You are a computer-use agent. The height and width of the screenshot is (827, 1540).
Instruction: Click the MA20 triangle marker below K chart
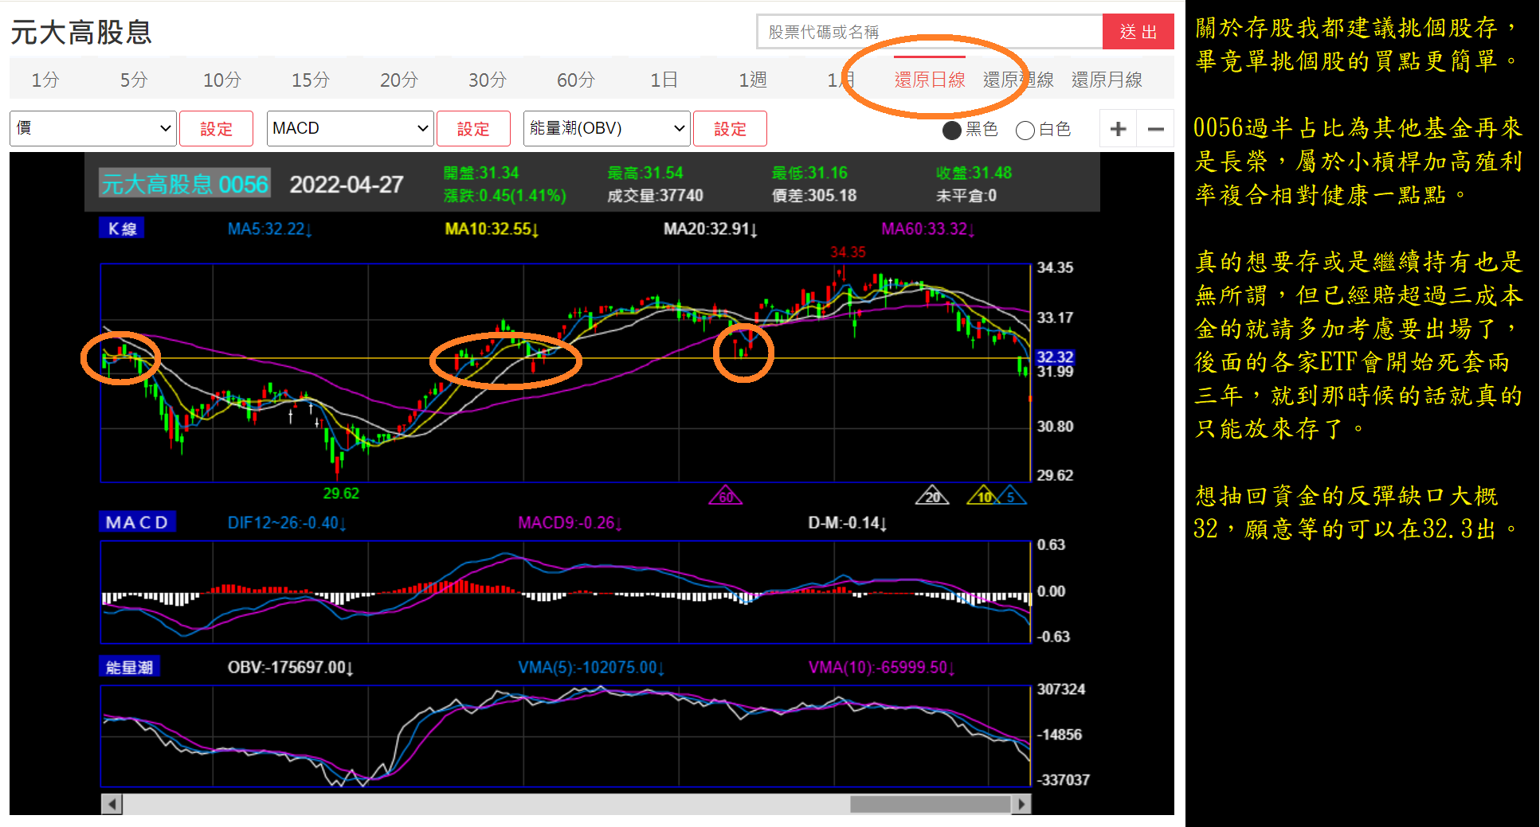[x=932, y=496]
